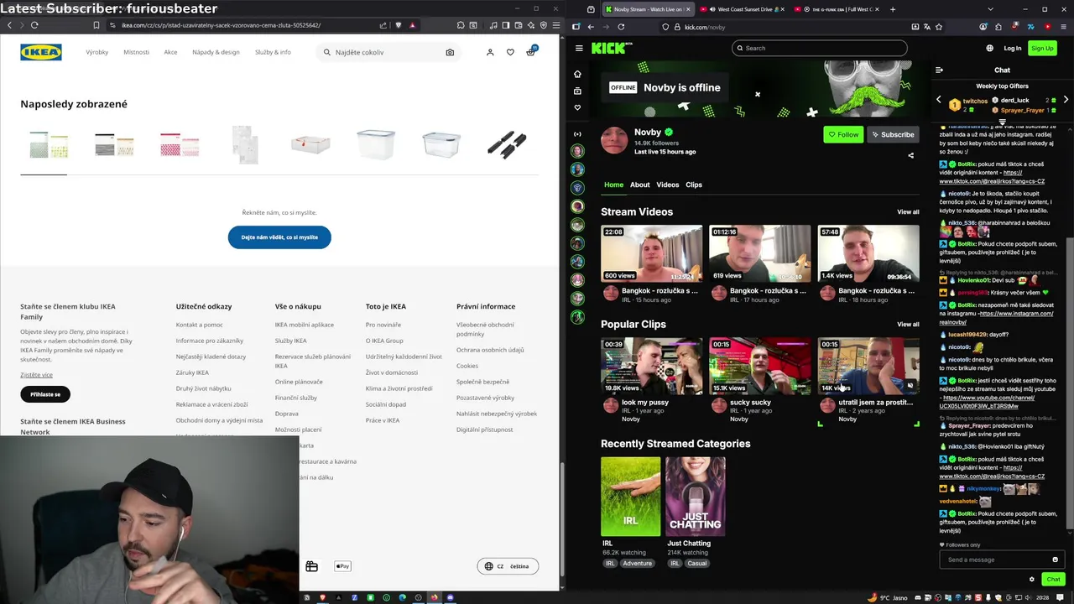Screen dimensions: 1074x604
Task: Open Just Chatting category thumbnail
Action: point(695,497)
